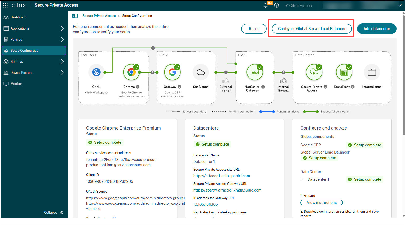Select the Internal apps icon
405x225 pixels.
[x=372, y=72]
